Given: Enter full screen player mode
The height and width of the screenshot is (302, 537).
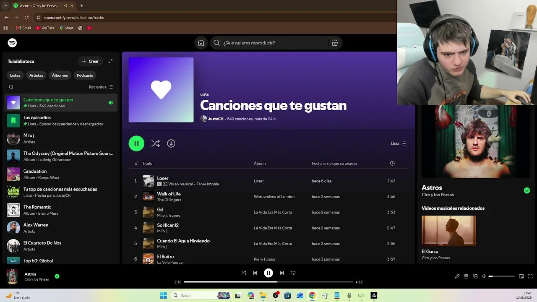Looking at the screenshot, I should click(x=530, y=276).
